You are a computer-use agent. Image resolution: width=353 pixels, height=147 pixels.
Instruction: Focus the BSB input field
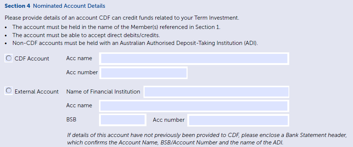[x=123, y=120]
